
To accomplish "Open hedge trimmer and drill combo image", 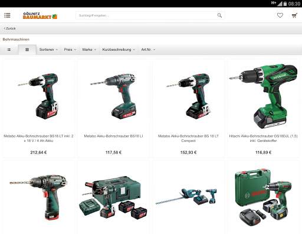I will click(x=186, y=196).
